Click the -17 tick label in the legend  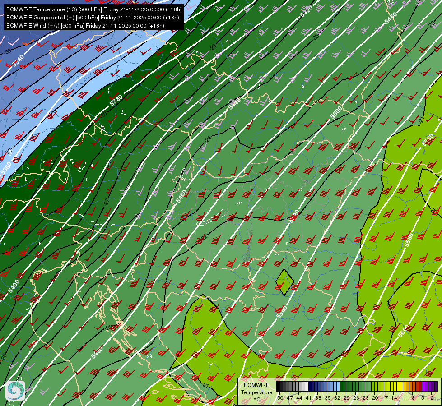coord(384,398)
